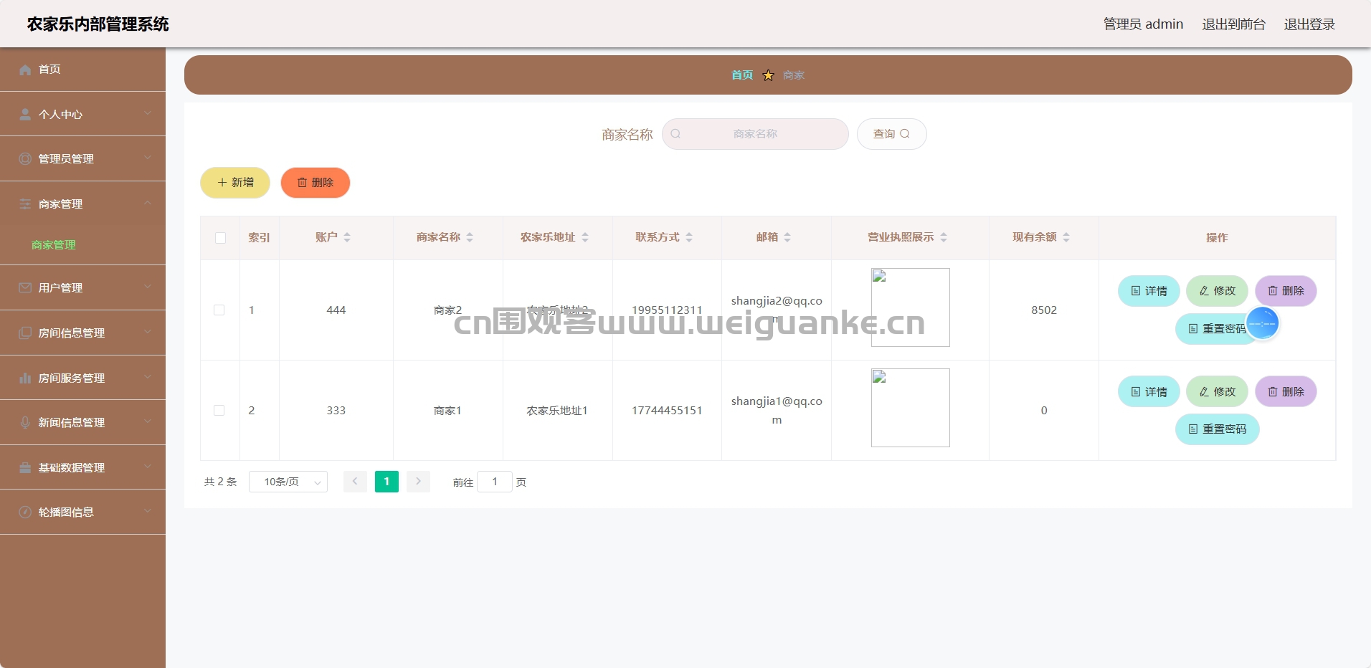Image resolution: width=1371 pixels, height=668 pixels.
Task: Expand the 管理员管理 menu chevron
Action: (148, 158)
